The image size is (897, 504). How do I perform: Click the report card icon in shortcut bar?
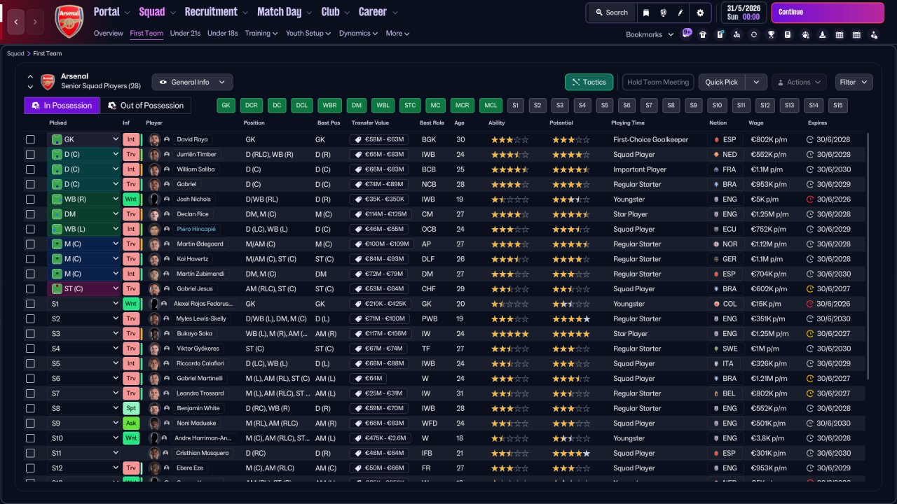(720, 34)
